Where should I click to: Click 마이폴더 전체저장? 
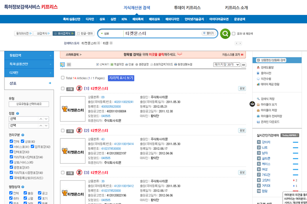(269, 116)
